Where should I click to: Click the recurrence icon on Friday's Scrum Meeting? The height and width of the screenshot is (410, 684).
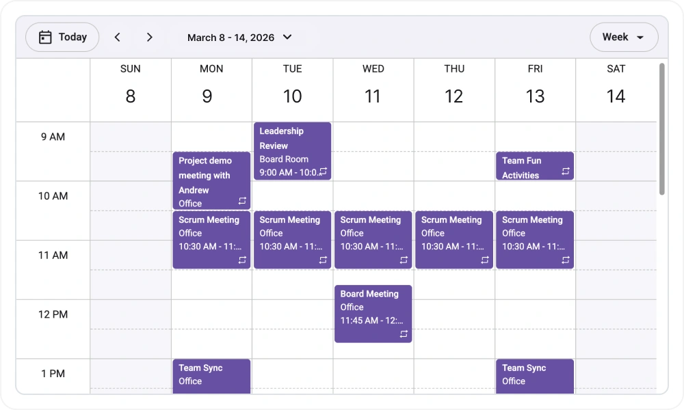click(565, 260)
